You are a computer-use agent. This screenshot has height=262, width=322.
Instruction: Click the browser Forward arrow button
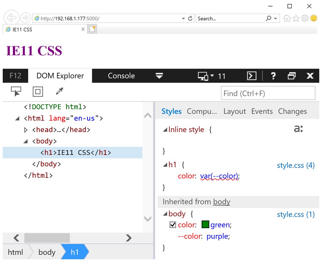coord(25,18)
